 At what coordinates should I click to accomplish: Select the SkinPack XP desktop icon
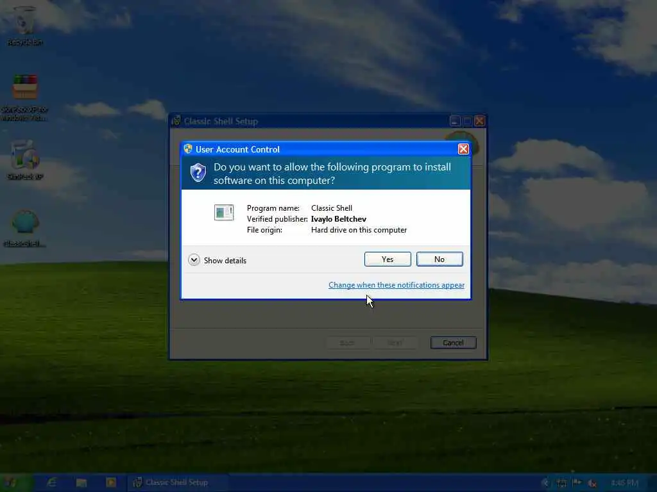tap(25, 161)
